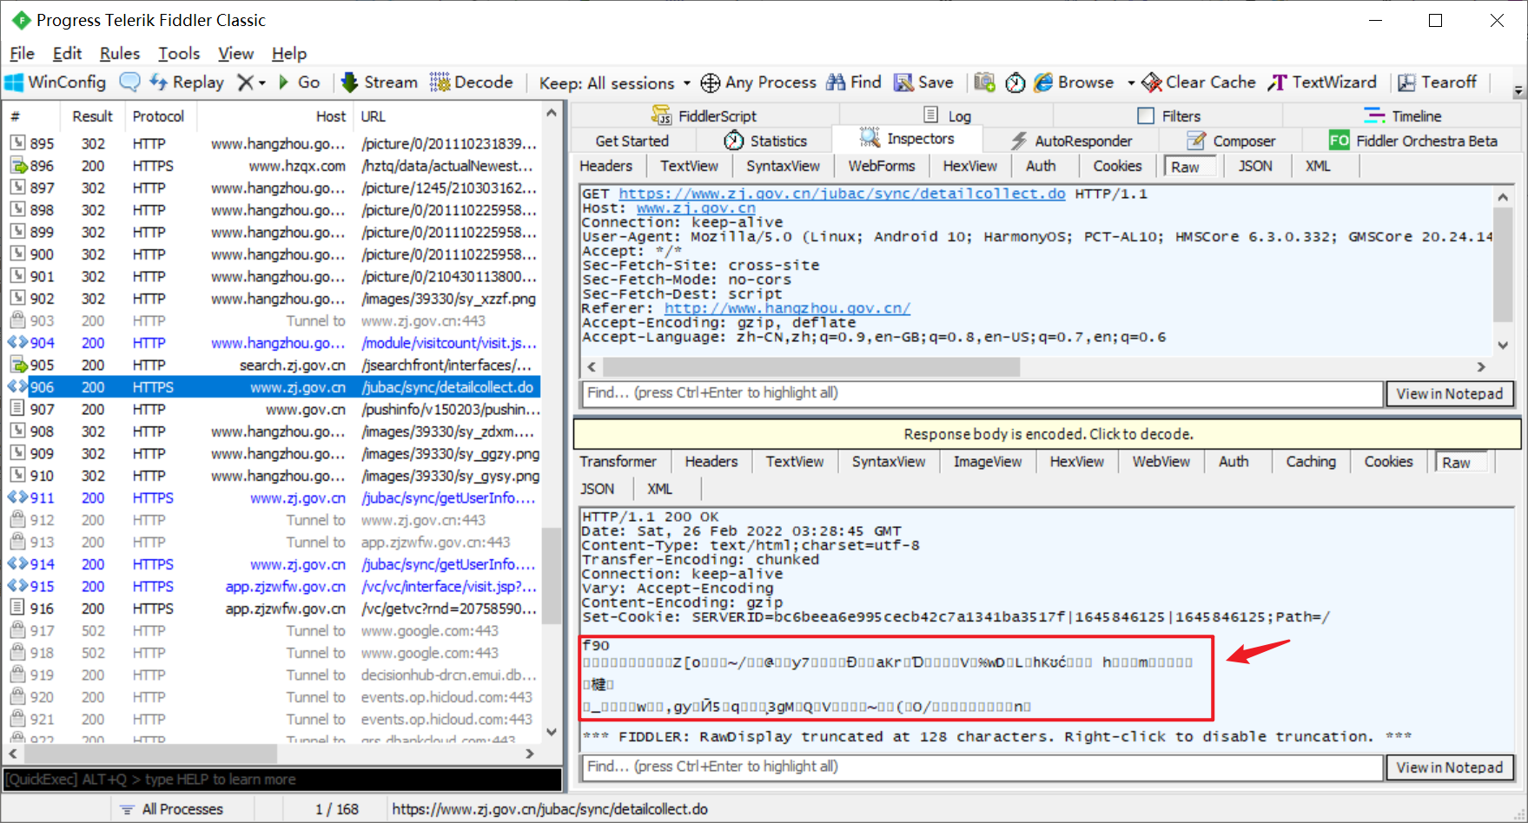Open the Rules menu

[120, 54]
